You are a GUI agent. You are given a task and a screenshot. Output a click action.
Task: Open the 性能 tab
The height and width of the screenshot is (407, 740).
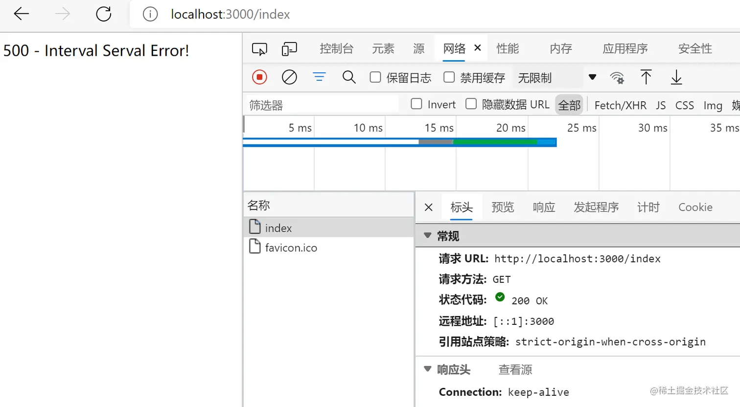tap(508, 48)
